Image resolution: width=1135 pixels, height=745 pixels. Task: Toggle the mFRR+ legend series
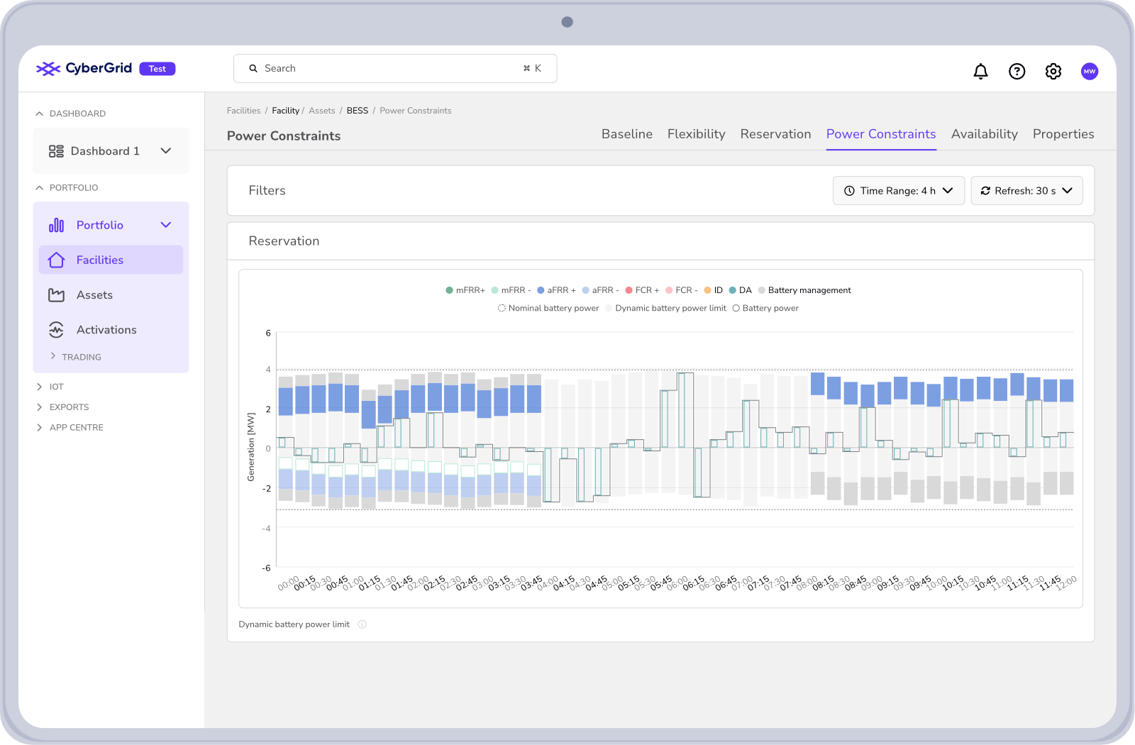[x=465, y=290]
